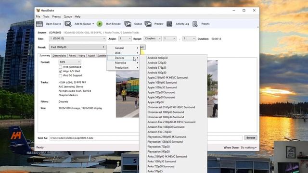This screenshot has width=308, height=173.
Task: Toggle the Web Optimized checkbox
Action: pyautogui.click(x=60, y=67)
